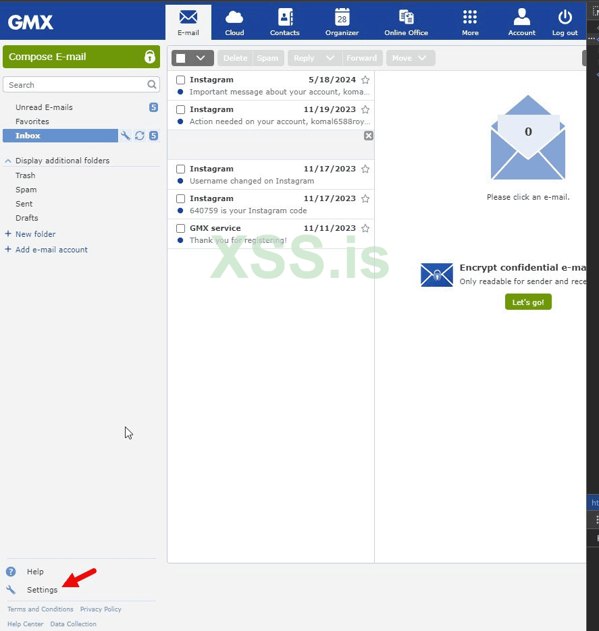Click the Log out power icon

[565, 18]
